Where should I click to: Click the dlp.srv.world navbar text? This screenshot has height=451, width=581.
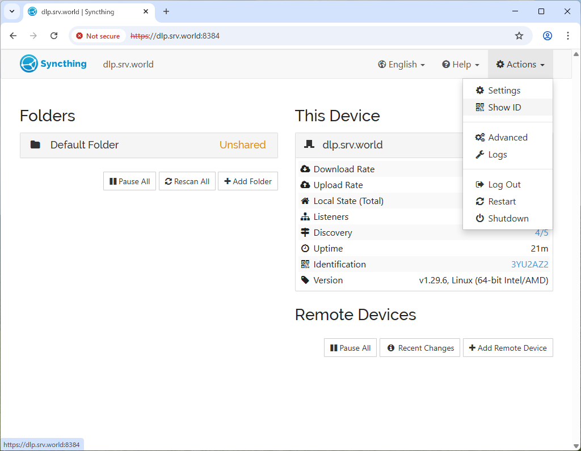128,65
